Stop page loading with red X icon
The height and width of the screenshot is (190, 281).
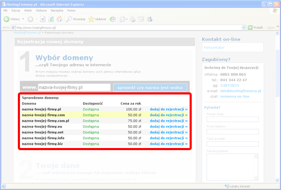(x=43, y=19)
